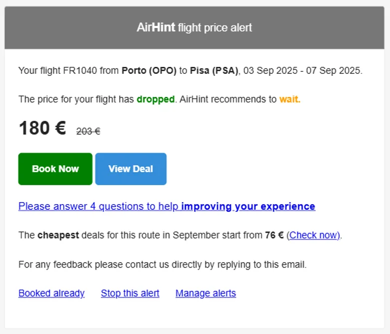Select the Stop this alert link
Image resolution: width=390 pixels, height=334 pixels.
pyautogui.click(x=130, y=293)
